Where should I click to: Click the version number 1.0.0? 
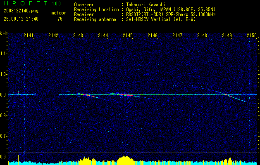coord(56,4)
